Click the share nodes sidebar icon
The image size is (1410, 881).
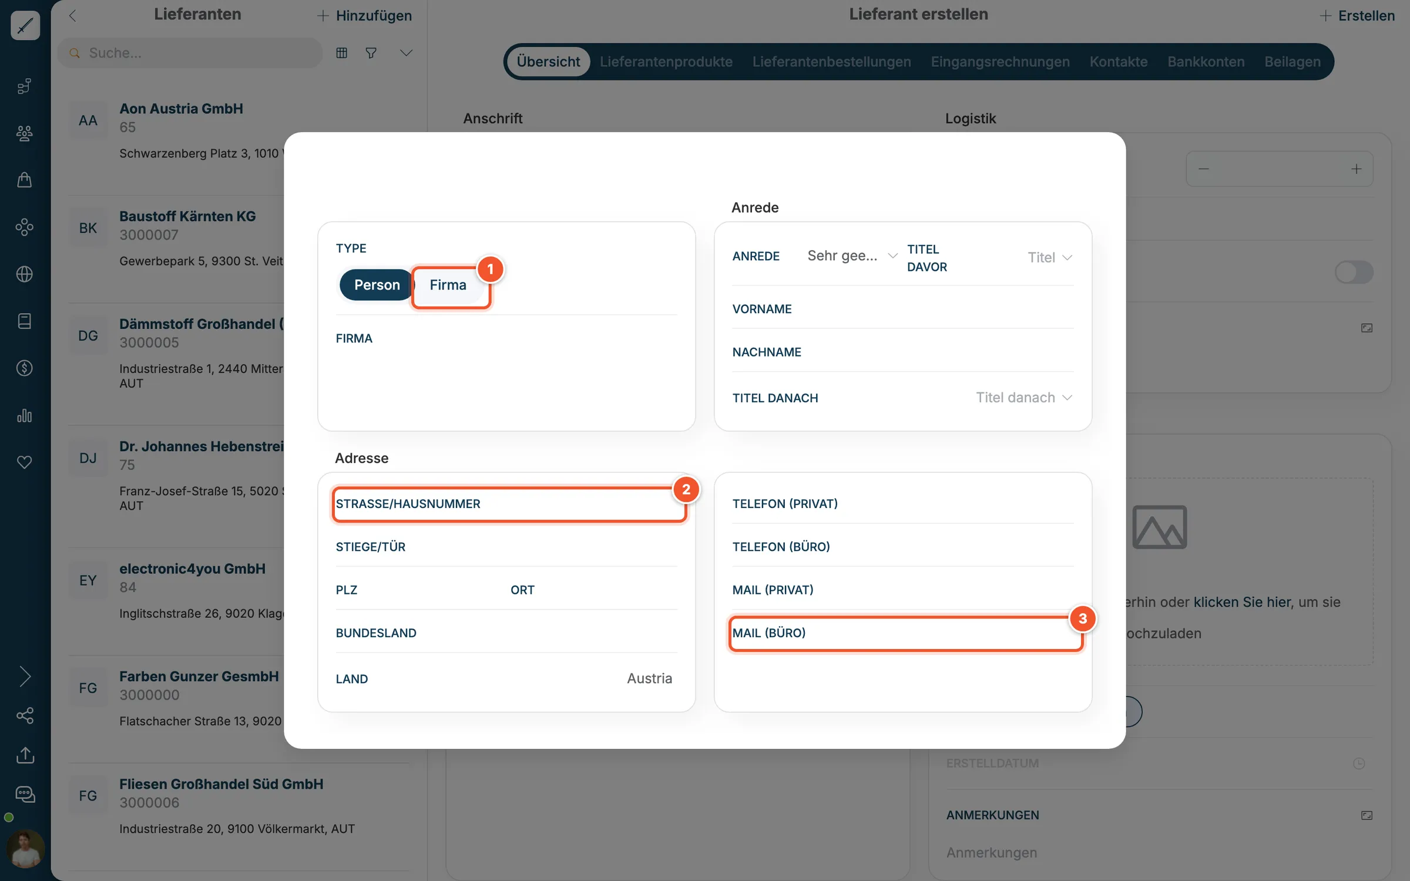pyautogui.click(x=25, y=715)
